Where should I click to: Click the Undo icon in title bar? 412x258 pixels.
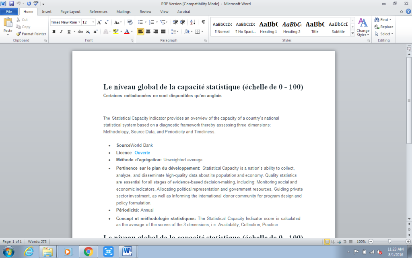[x=19, y=4]
